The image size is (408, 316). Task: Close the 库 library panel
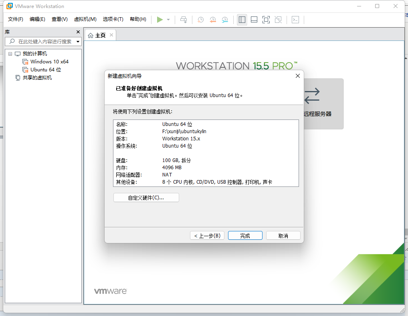click(78, 32)
